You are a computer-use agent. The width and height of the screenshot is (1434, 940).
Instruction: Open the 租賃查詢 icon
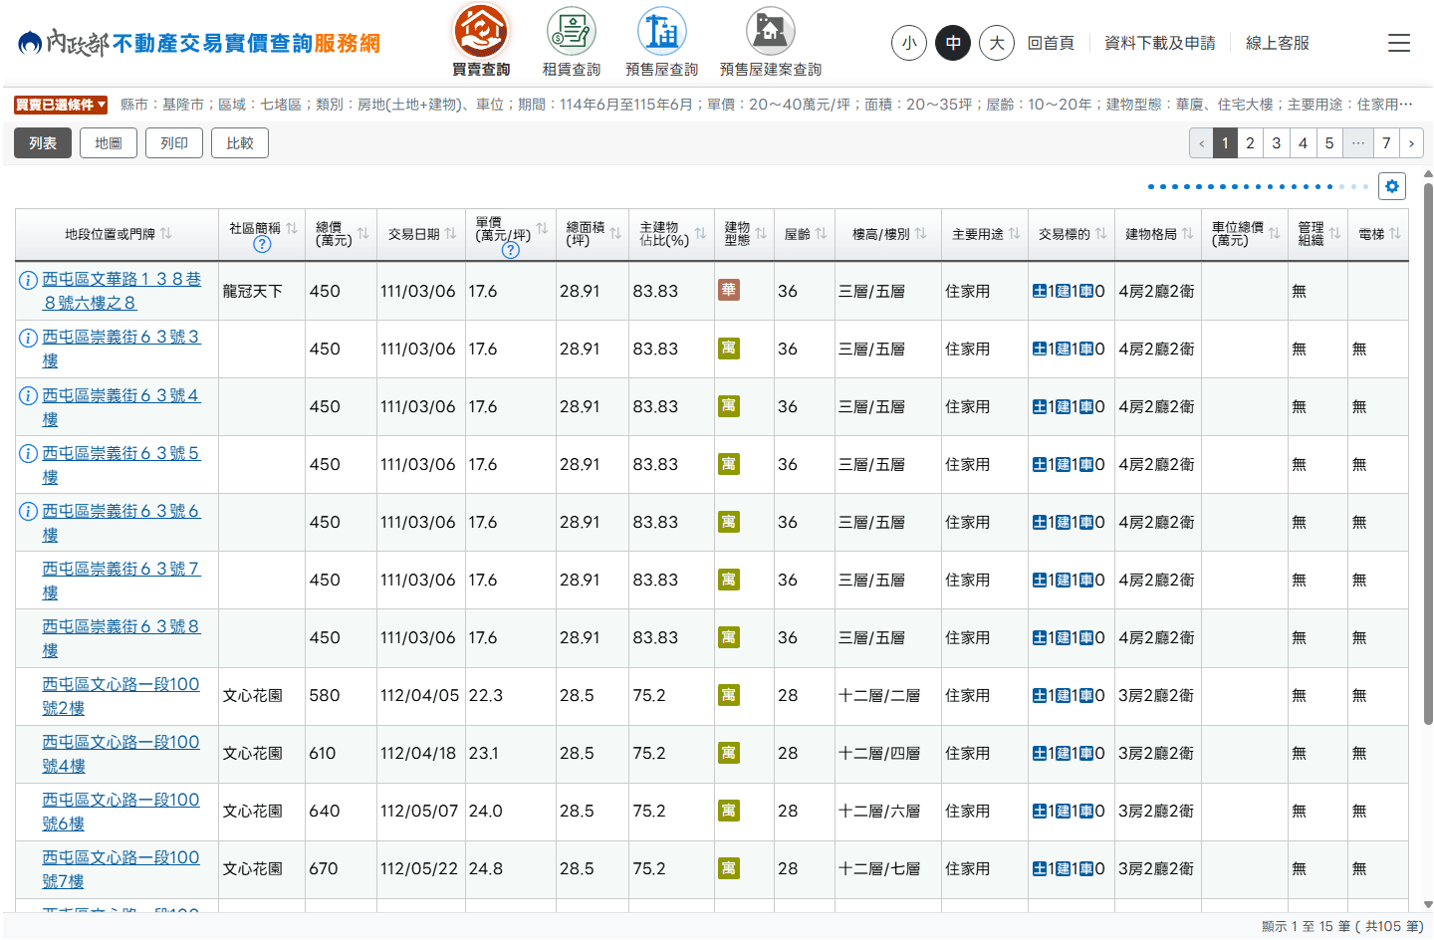(x=572, y=40)
